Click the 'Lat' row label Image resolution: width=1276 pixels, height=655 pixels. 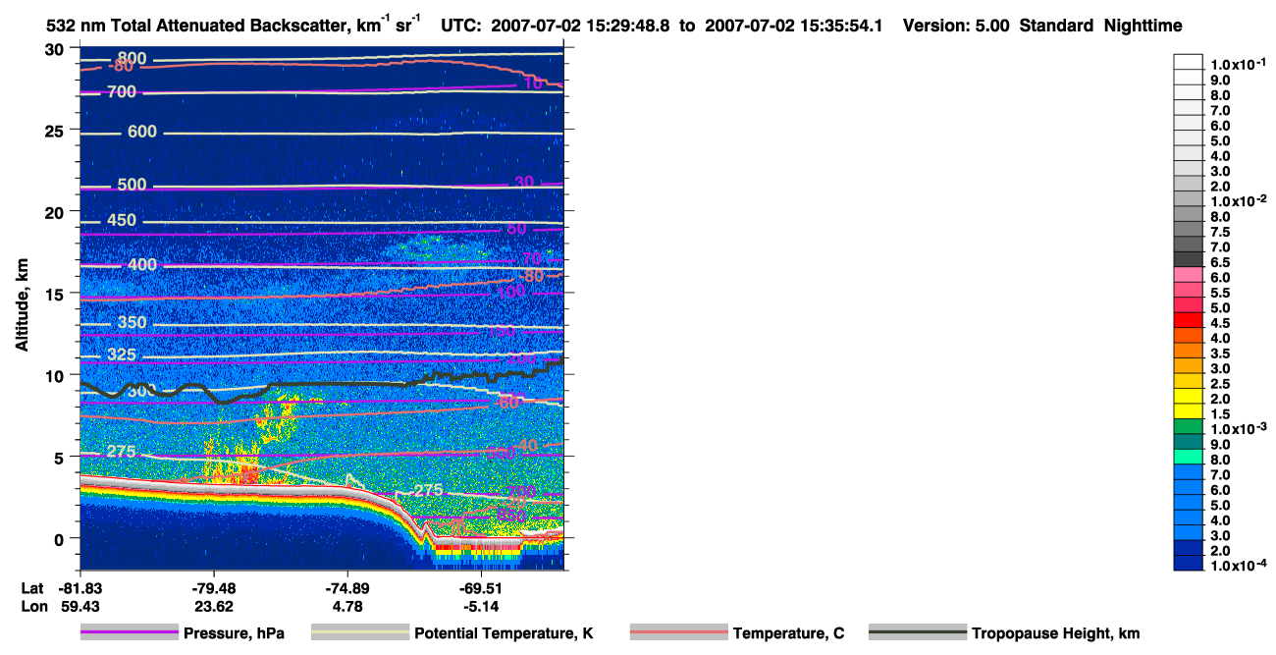33,588
